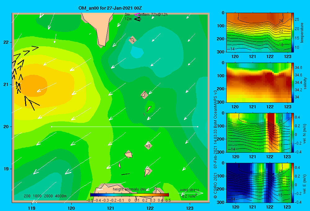Click the 'height anomaly (m)' label
Viewport: 310px width, 211px height.
pos(129,189)
